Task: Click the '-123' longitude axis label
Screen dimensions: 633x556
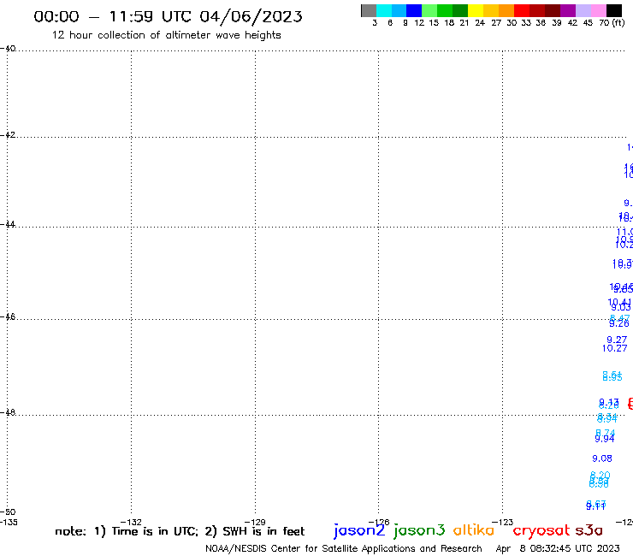Action: 503,522
